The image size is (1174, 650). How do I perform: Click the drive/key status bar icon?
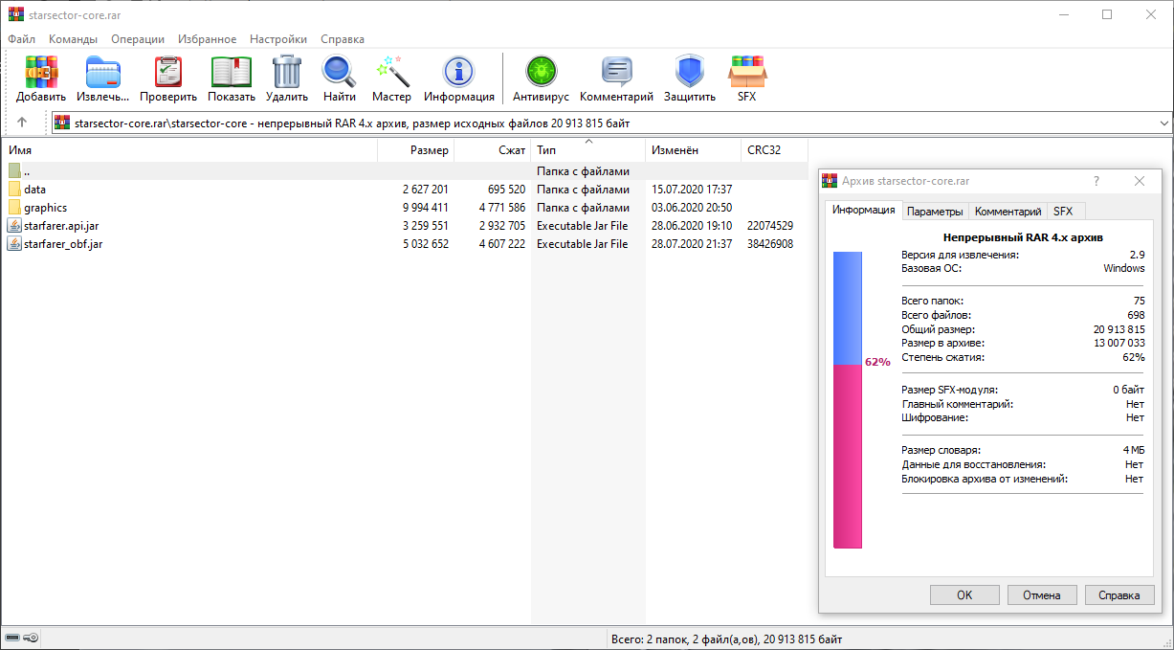coord(22,638)
